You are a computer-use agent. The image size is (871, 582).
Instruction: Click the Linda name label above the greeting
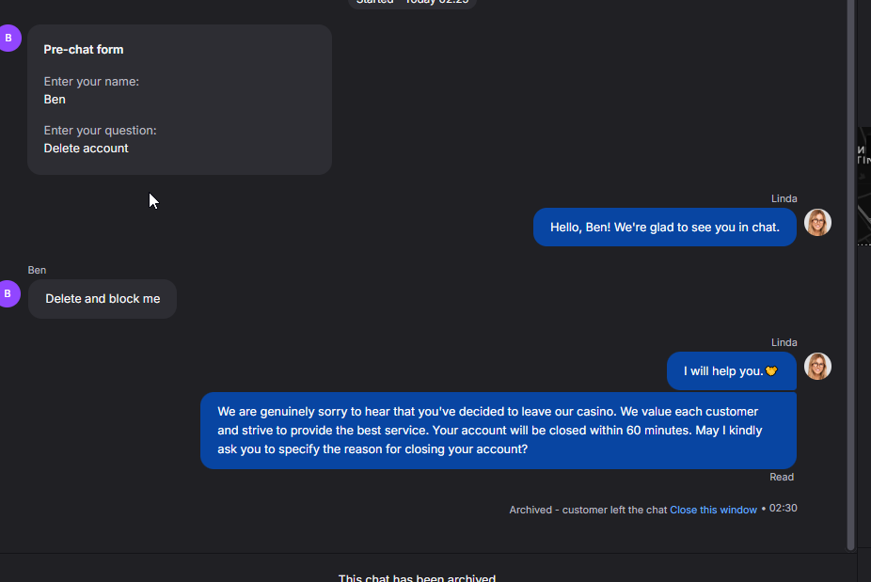[x=784, y=198]
